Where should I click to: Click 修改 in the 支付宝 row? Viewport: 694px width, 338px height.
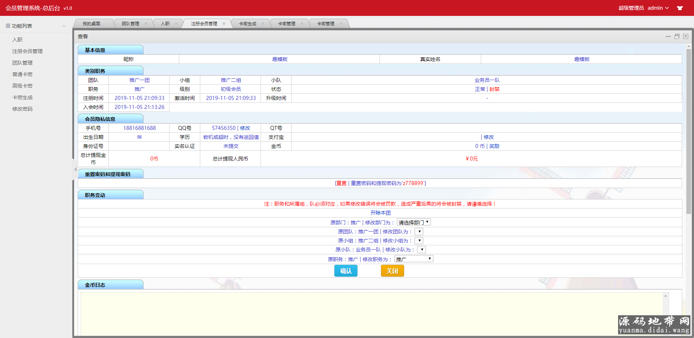tap(489, 137)
